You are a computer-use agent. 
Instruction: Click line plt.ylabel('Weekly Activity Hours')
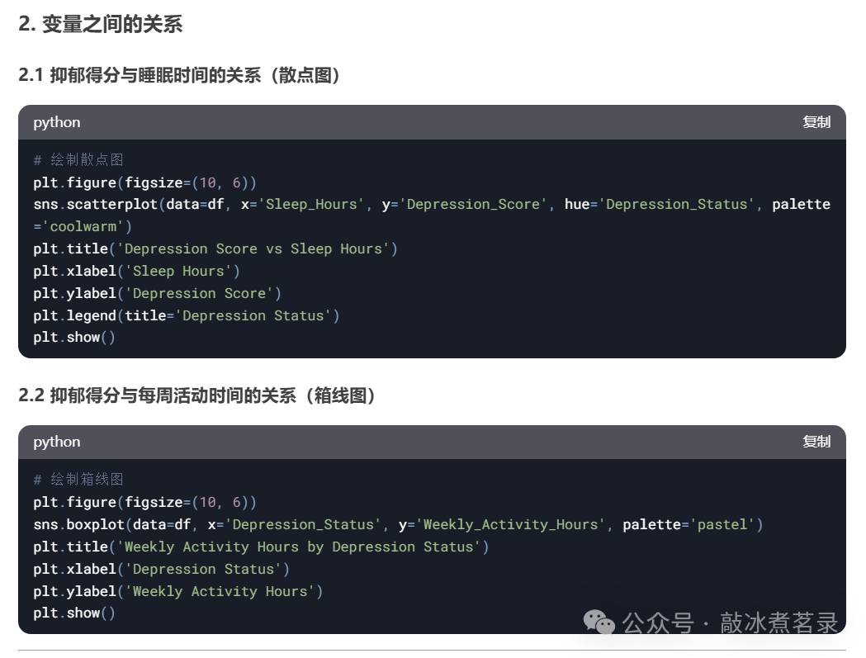(x=177, y=591)
